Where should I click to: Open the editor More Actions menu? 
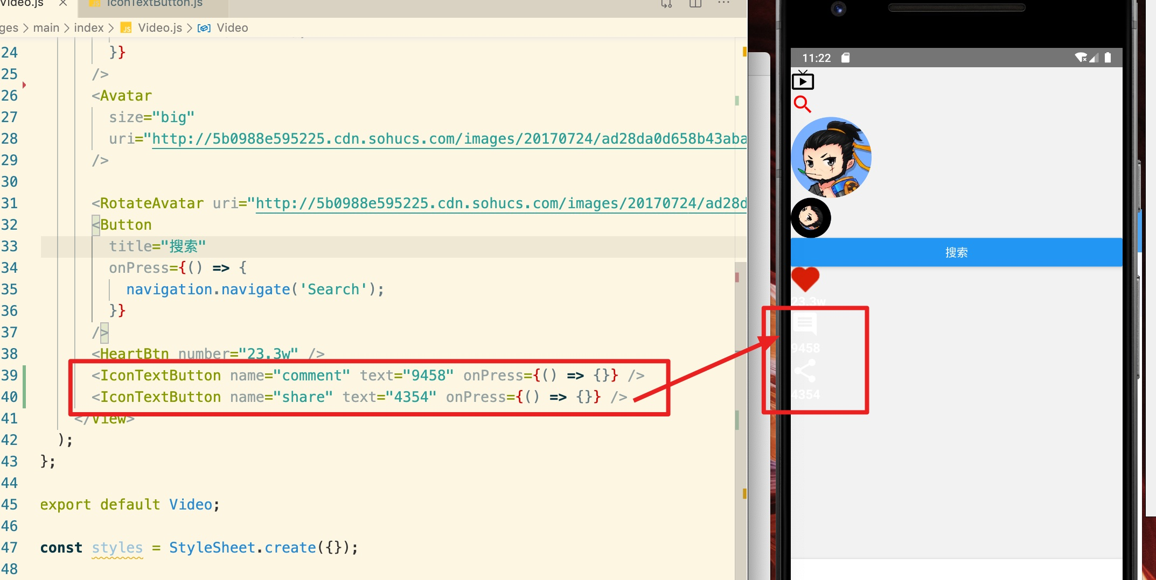[x=723, y=3]
